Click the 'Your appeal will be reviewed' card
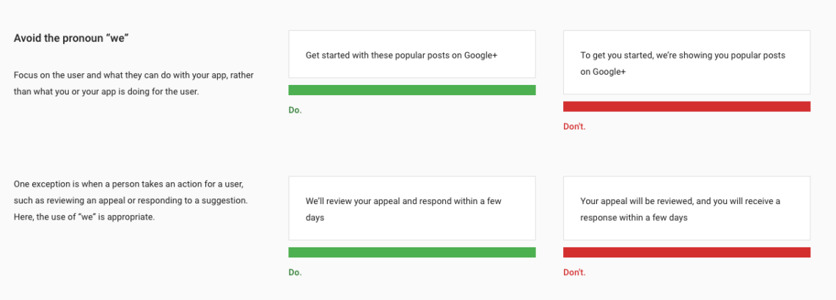Screen dimensions: 836x300 (x=686, y=209)
